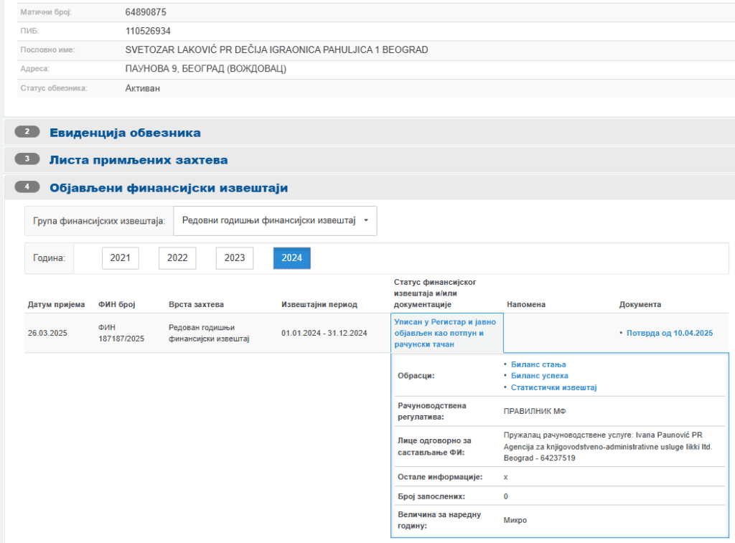The image size is (735, 543).
Task: Open the Биланс успеха form
Action: click(x=539, y=376)
